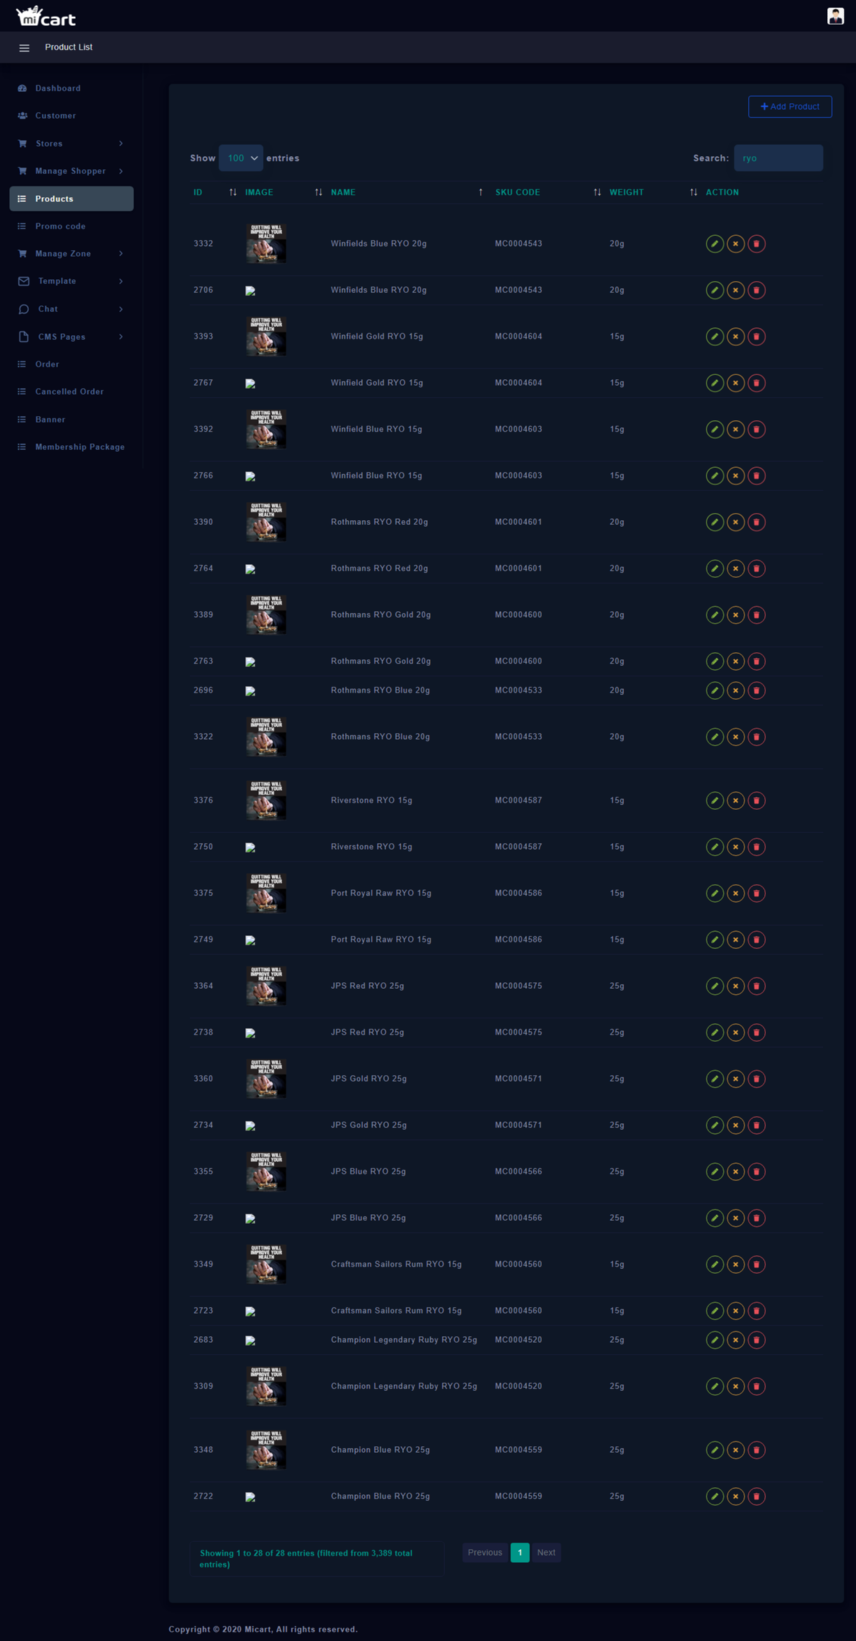Viewport: 856px width, 1641px height.
Task: Delete product 3349 Craftsman Sailors Rum
Action: click(x=756, y=1265)
